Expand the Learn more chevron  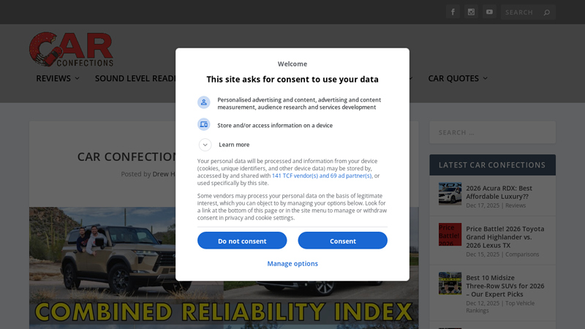pos(205,145)
